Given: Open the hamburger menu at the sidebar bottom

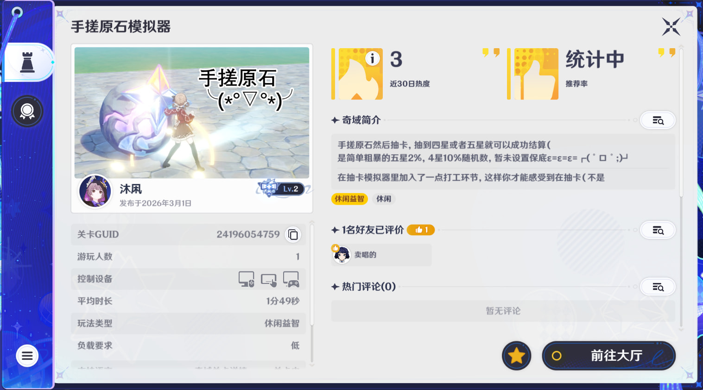Looking at the screenshot, I should pyautogui.click(x=27, y=356).
